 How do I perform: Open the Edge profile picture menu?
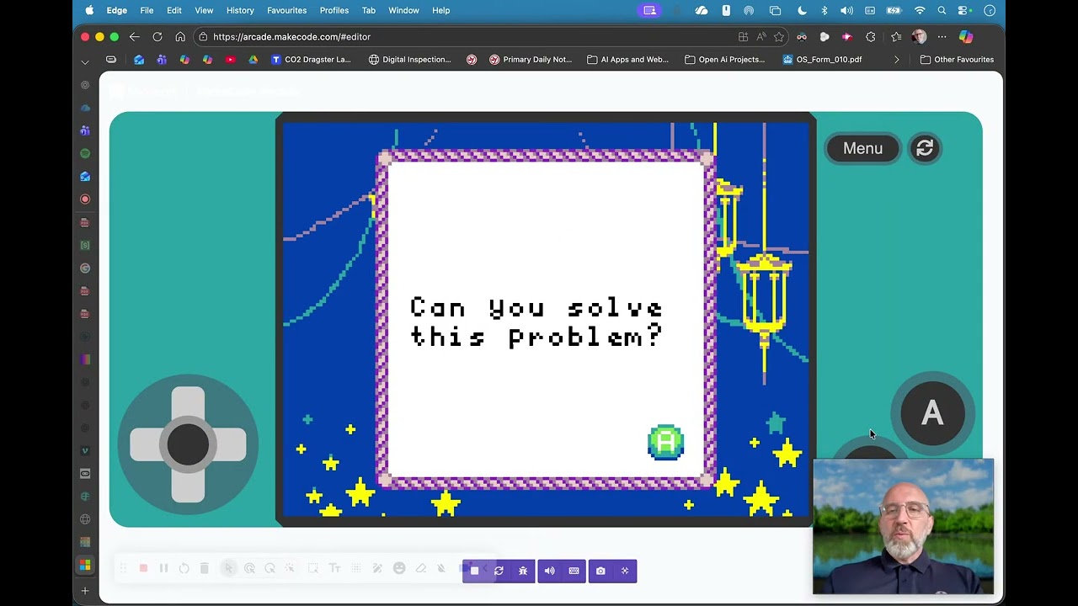tap(919, 37)
